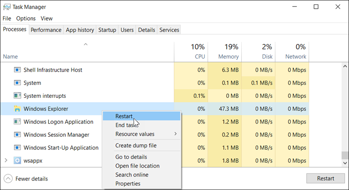349x190 pixels.
Task: Click the Shell Infrastructure Host process icon
Action: point(17,70)
